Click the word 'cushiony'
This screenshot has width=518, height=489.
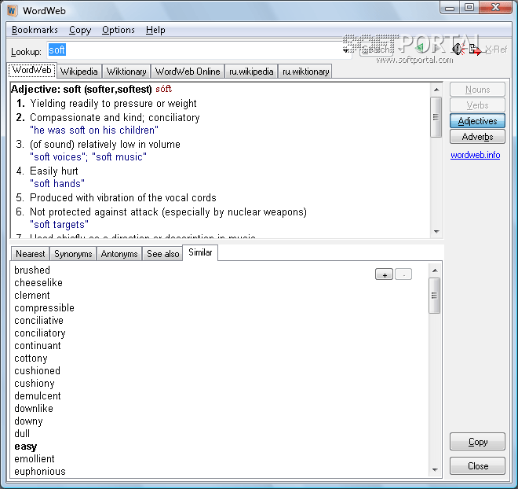[x=35, y=383]
